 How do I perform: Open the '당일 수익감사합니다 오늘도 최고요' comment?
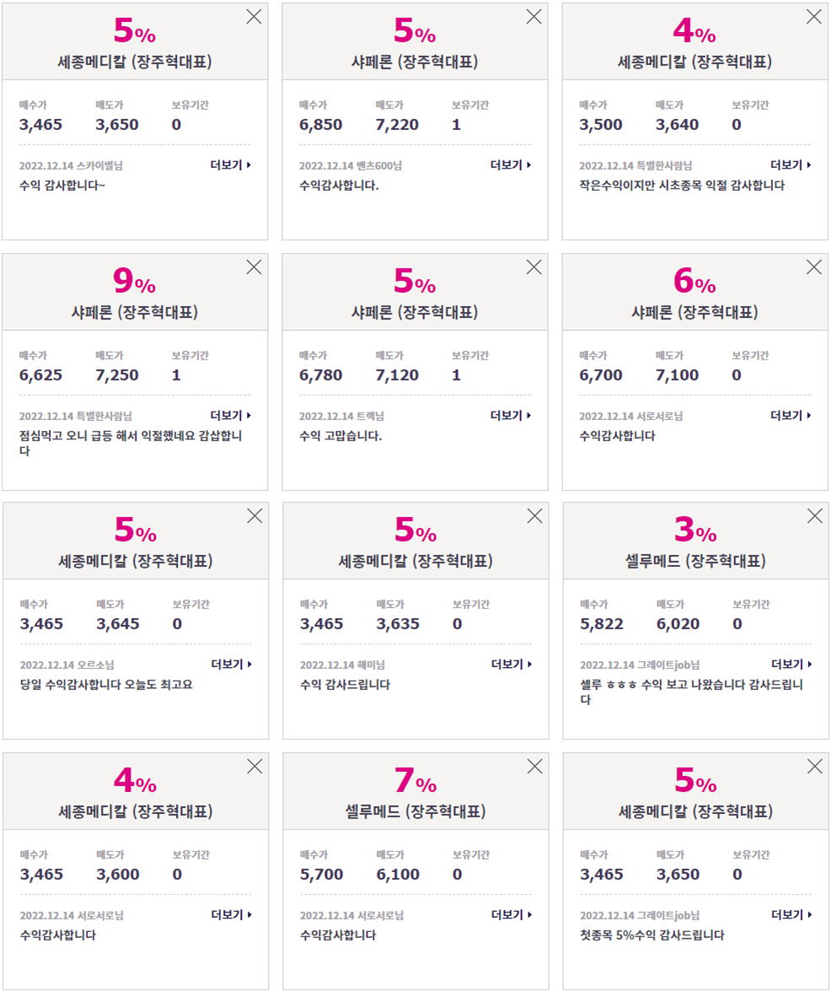[106, 685]
